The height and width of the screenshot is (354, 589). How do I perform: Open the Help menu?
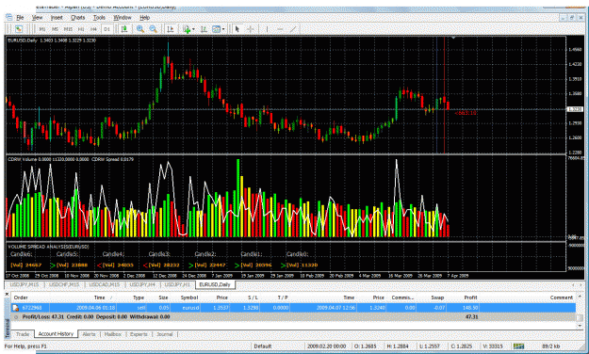(144, 17)
